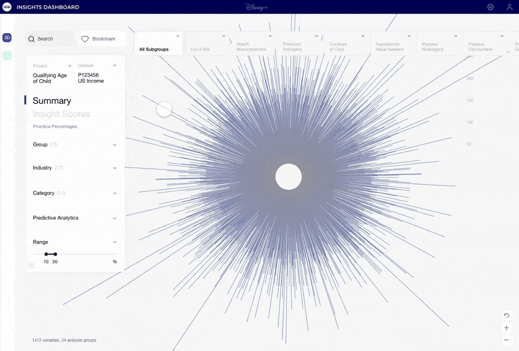The height and width of the screenshot is (351, 519).
Task: Select the Merch Mainstreamers tab
Action: click(253, 43)
